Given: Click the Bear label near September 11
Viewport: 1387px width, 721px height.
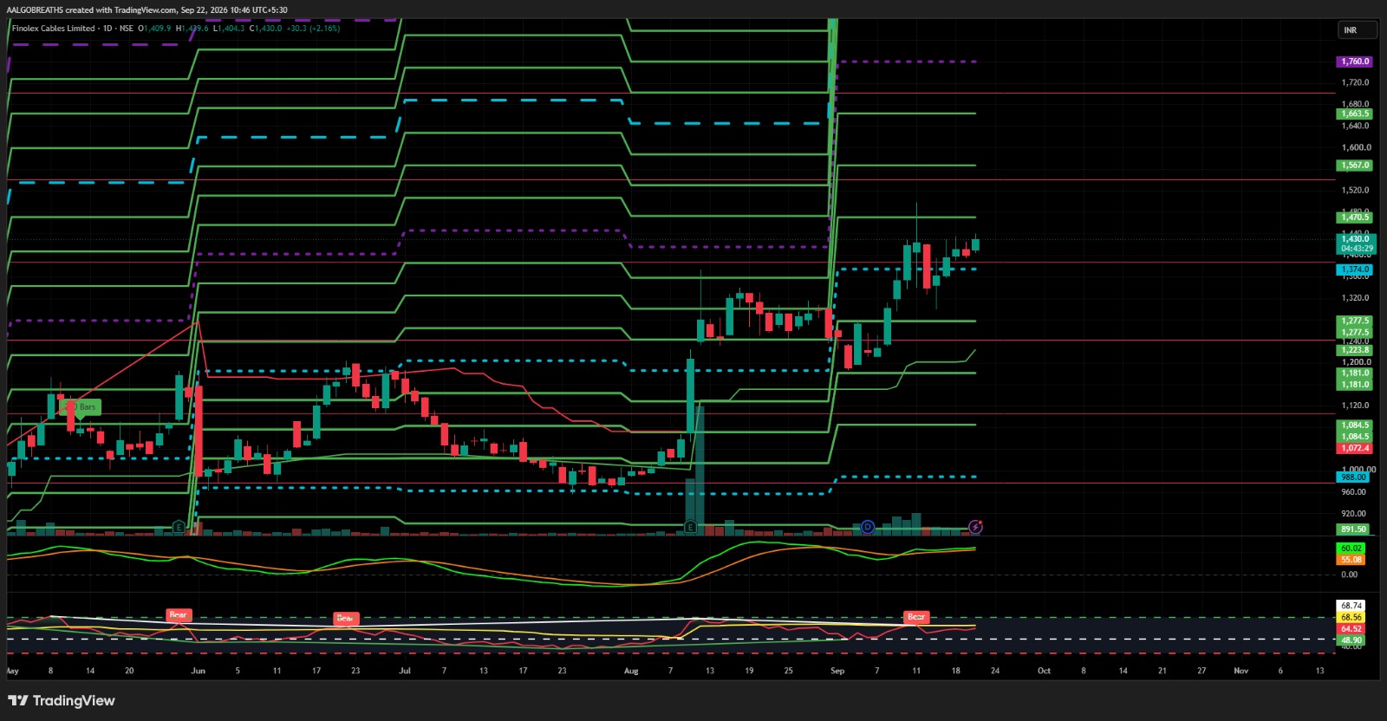Looking at the screenshot, I should pyautogui.click(x=916, y=617).
